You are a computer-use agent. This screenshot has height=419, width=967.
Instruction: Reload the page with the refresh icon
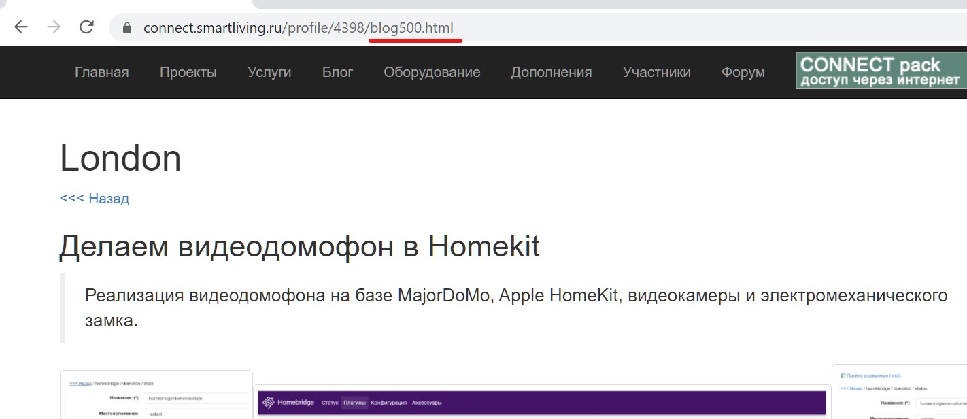click(x=86, y=27)
